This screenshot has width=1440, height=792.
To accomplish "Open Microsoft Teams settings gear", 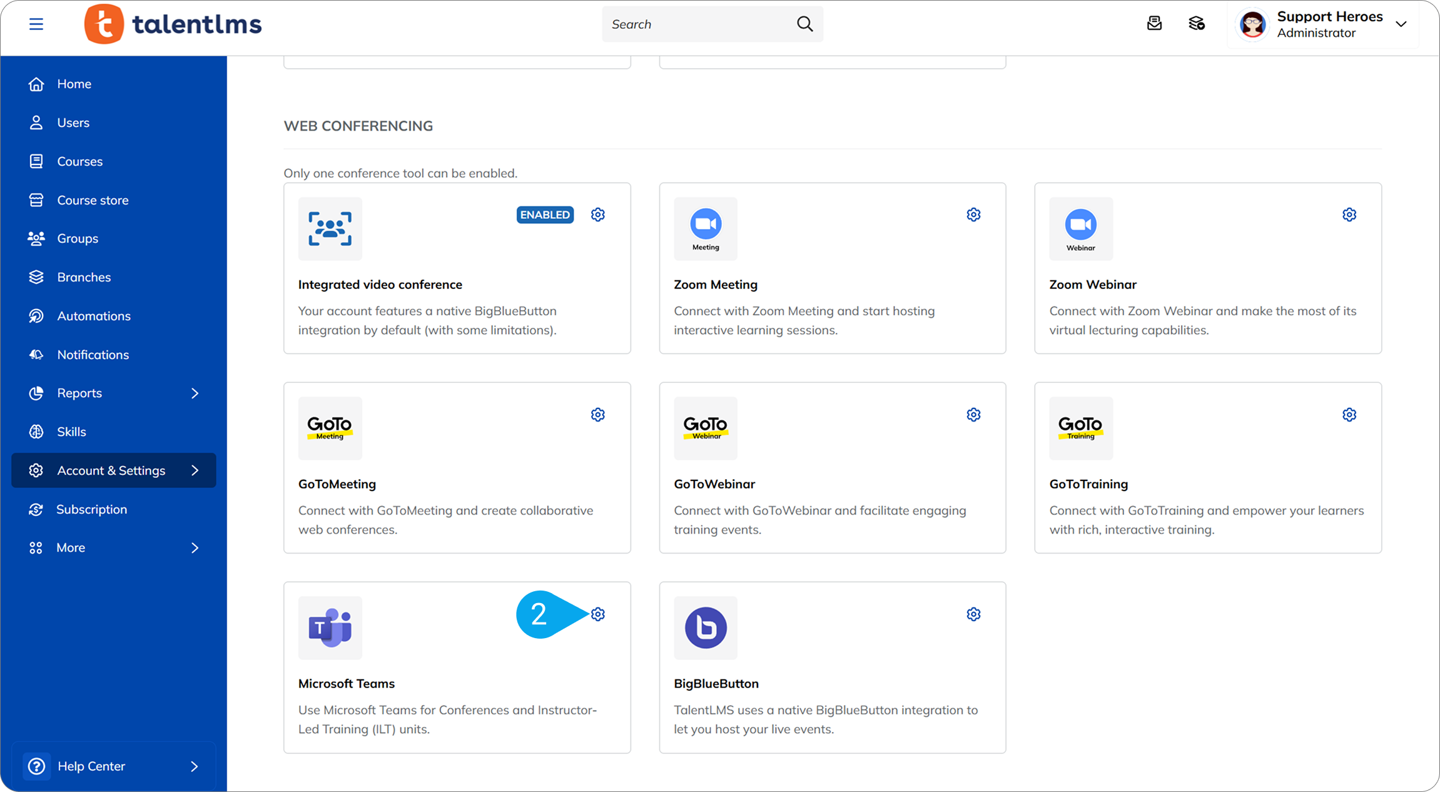I will click(598, 614).
